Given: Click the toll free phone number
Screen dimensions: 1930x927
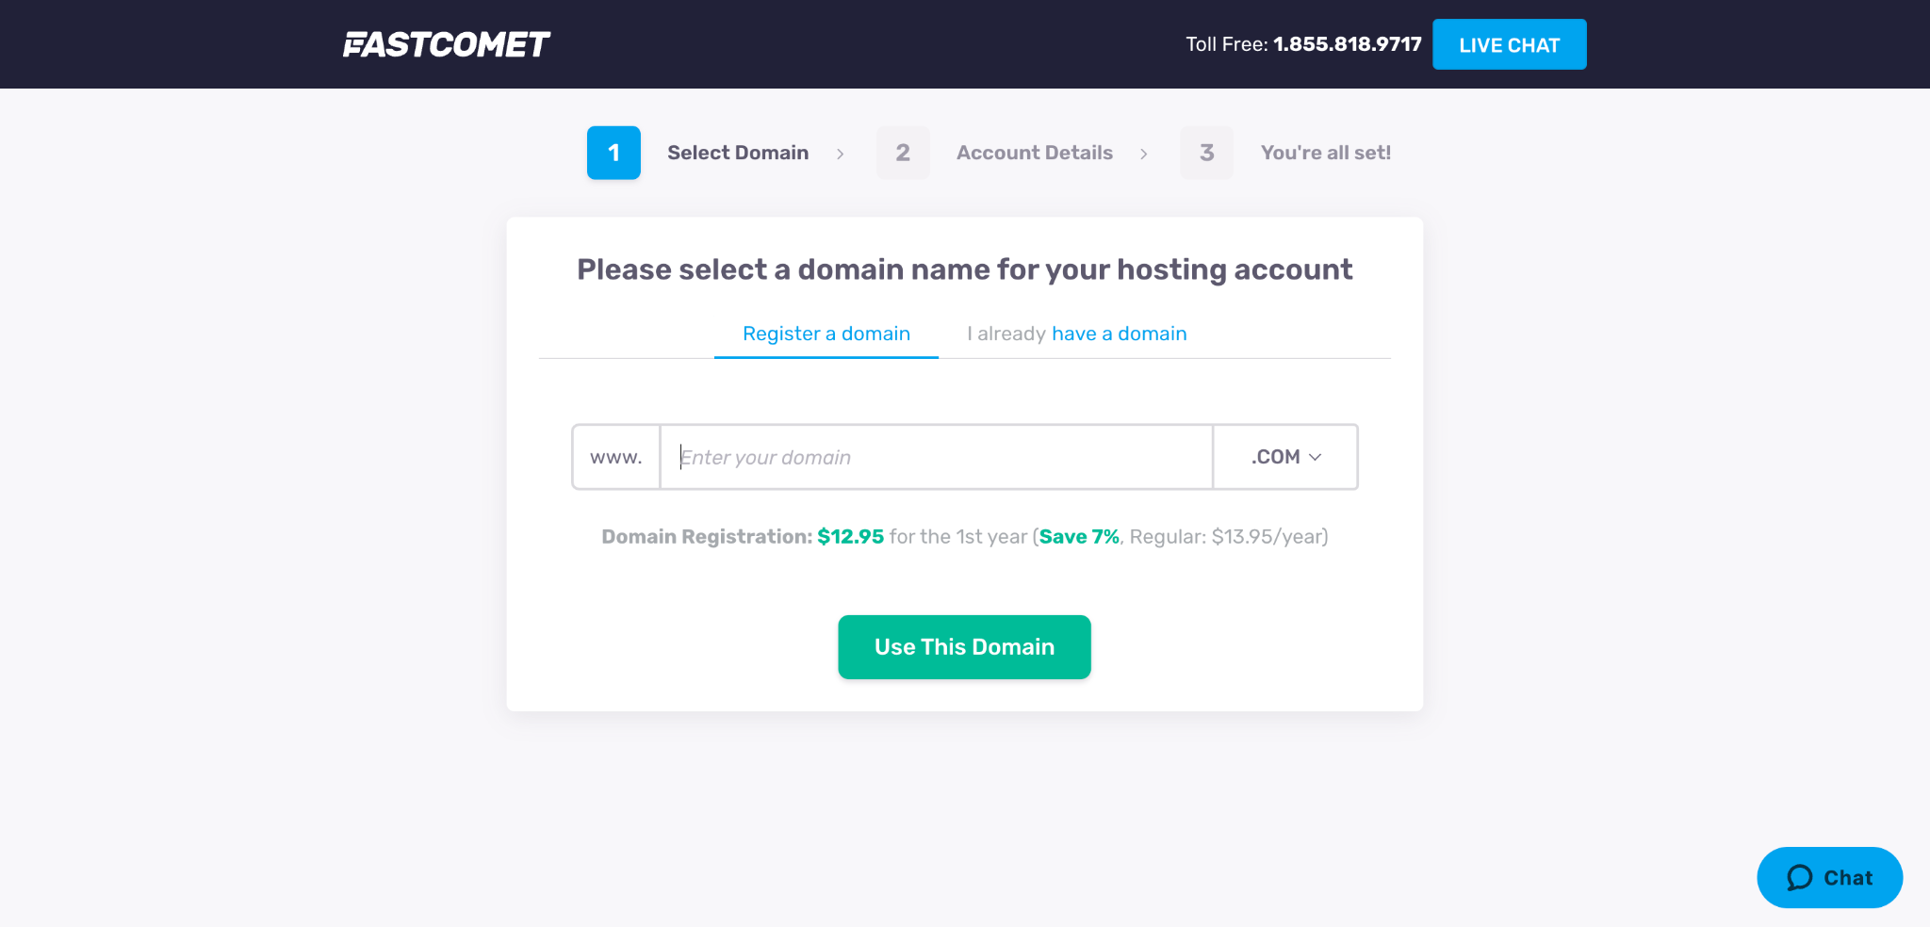Looking at the screenshot, I should click(x=1347, y=44).
